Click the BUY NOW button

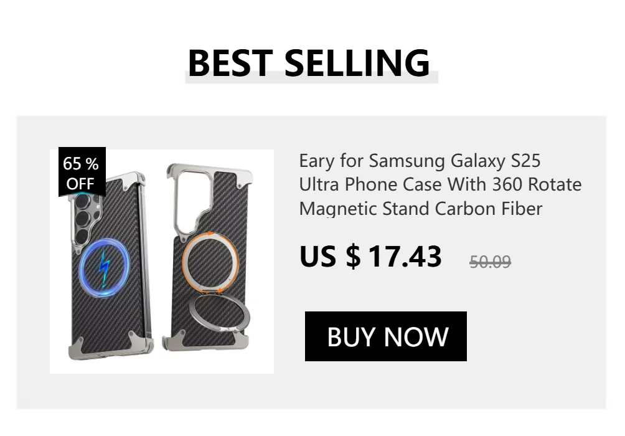tap(386, 336)
